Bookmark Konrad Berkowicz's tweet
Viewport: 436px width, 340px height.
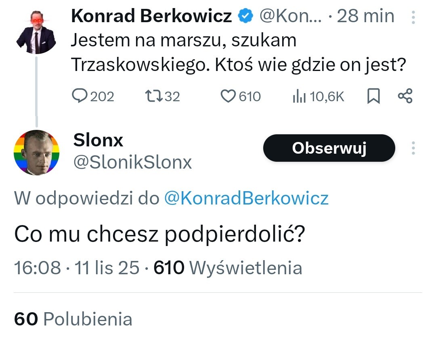[x=373, y=96]
